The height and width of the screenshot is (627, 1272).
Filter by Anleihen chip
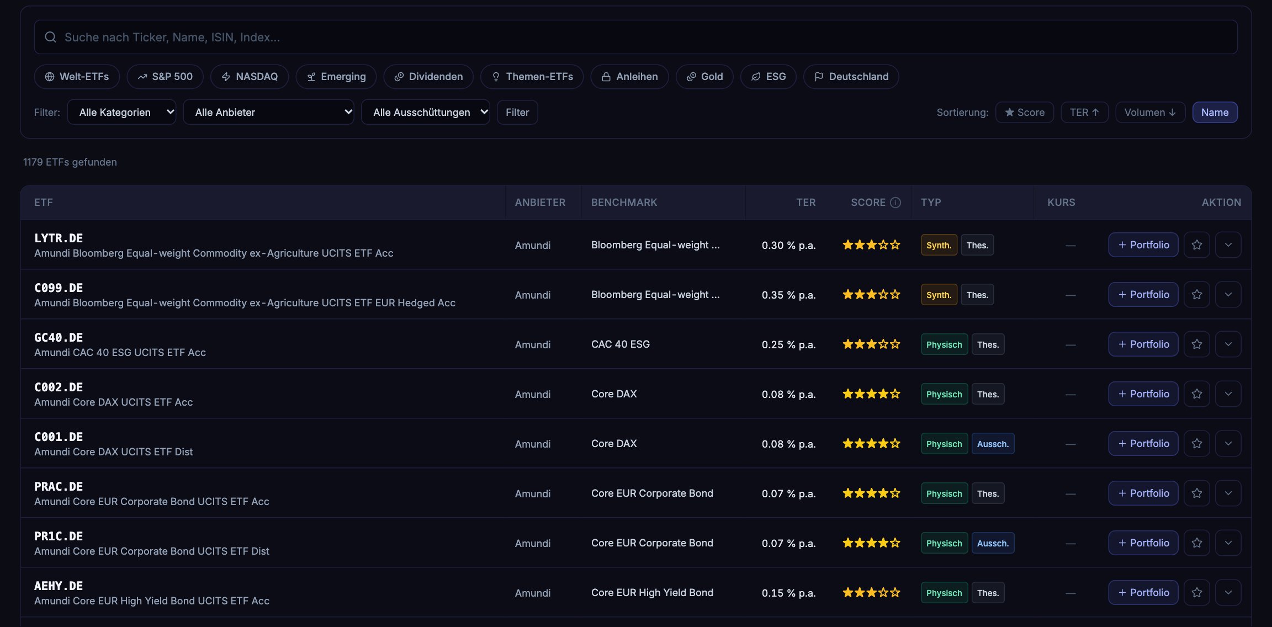630,77
